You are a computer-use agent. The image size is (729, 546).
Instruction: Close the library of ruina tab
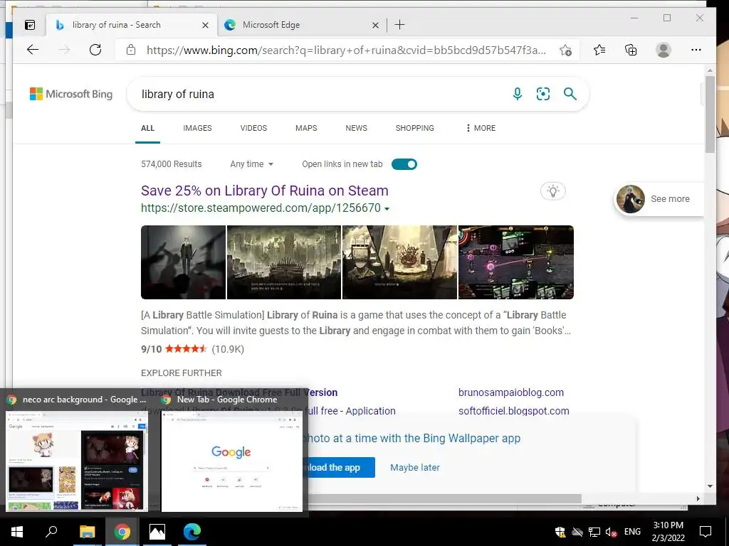[205, 25]
